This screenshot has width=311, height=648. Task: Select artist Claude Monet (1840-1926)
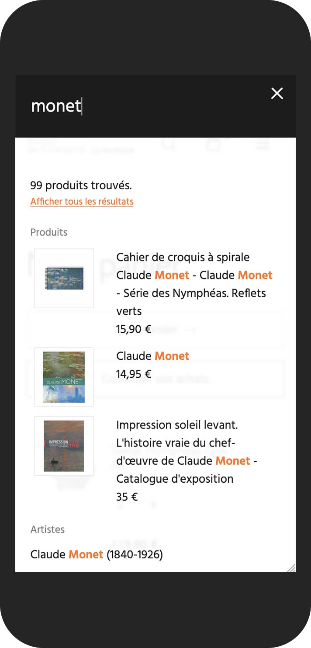pyautogui.click(x=96, y=554)
